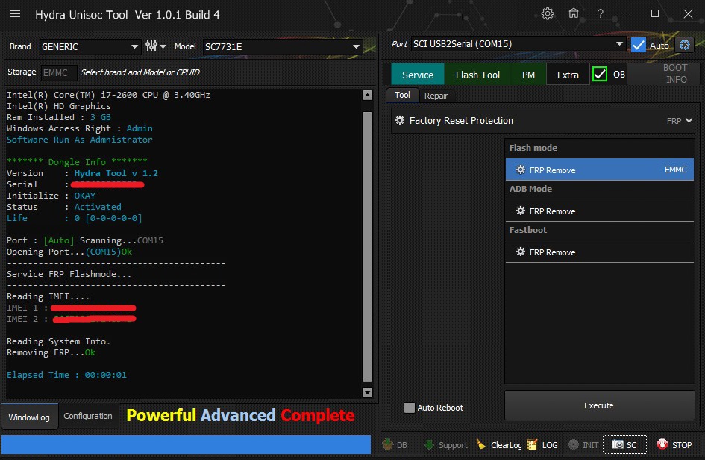Open the Model SC7731E dropdown

tap(282, 46)
